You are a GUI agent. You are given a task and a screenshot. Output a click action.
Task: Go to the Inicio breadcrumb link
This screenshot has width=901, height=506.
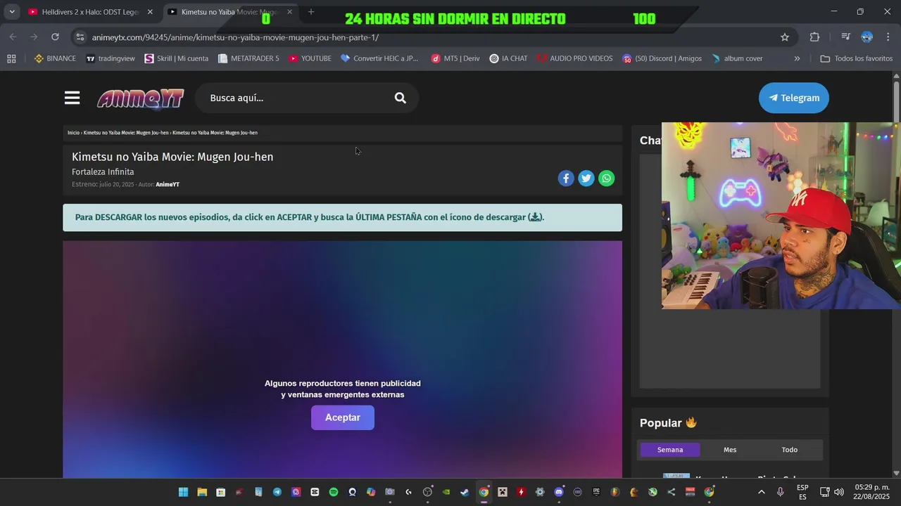73,133
